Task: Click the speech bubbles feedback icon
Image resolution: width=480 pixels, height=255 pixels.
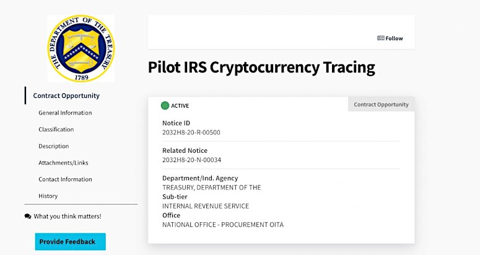Action: 28,216
